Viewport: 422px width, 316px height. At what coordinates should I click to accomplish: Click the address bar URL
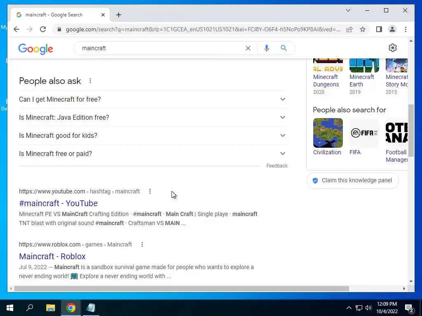(203, 29)
